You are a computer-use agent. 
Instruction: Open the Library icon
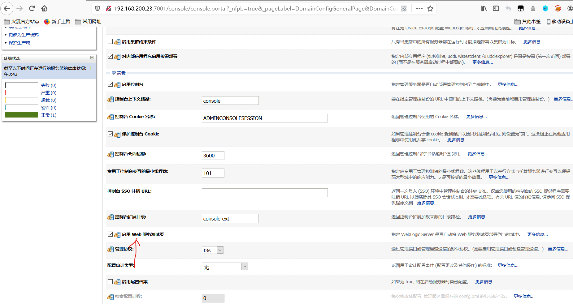[x=484, y=8]
